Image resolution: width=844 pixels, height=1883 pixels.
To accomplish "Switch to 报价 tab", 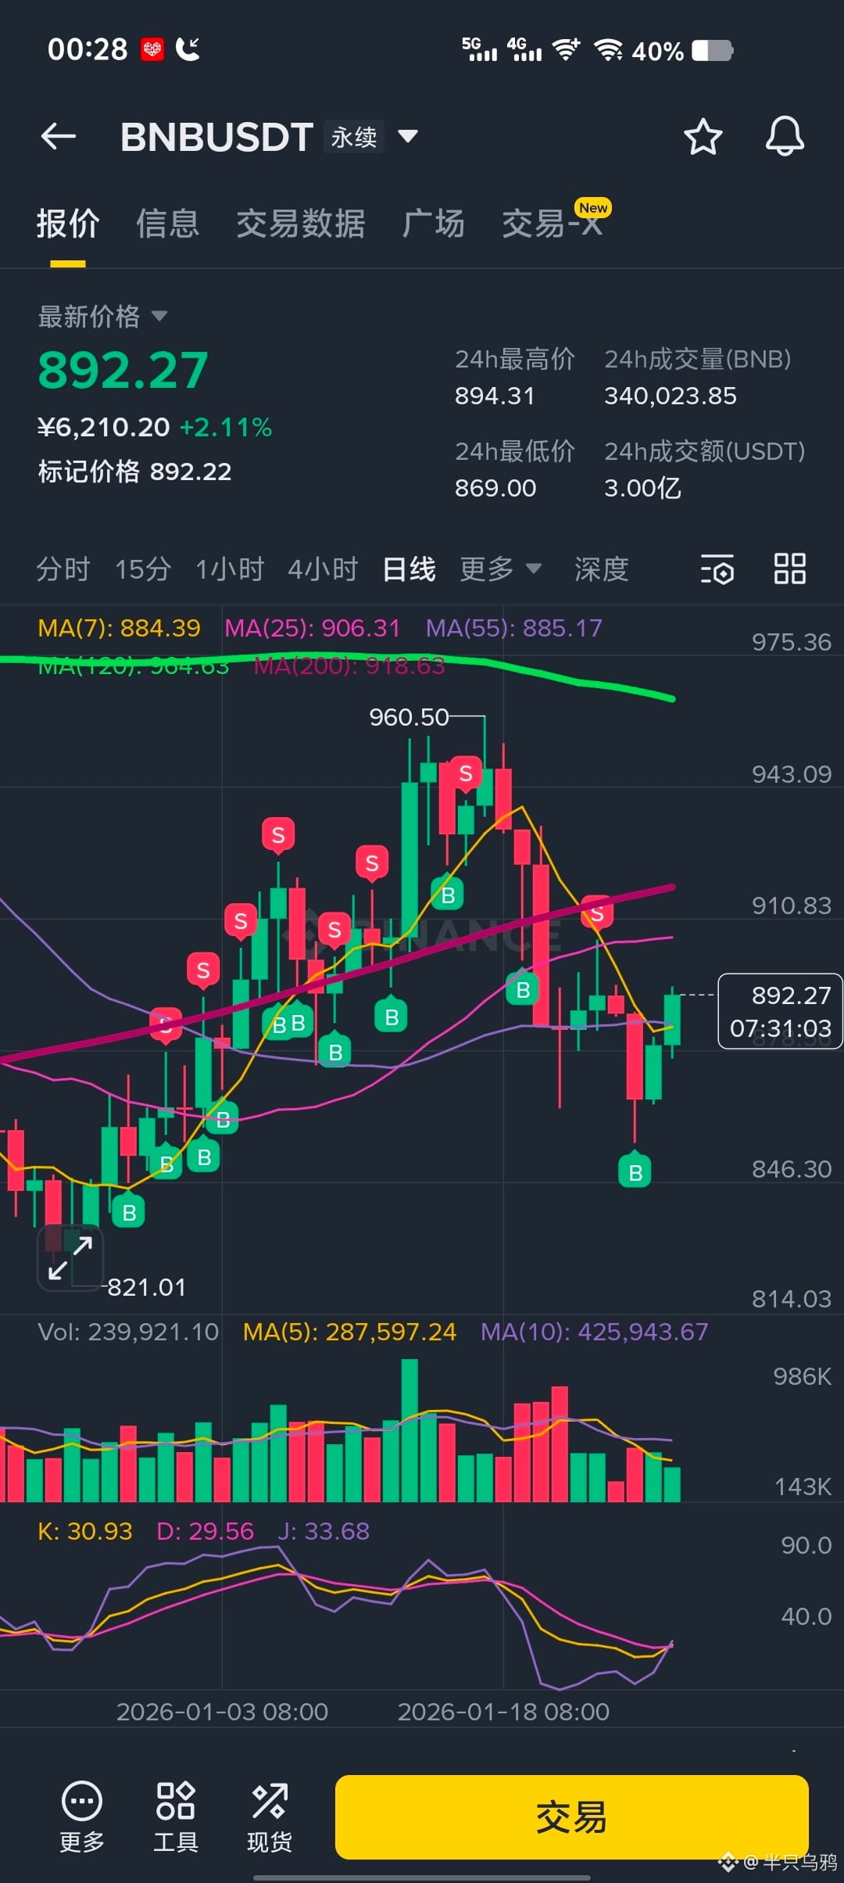I will point(68,224).
